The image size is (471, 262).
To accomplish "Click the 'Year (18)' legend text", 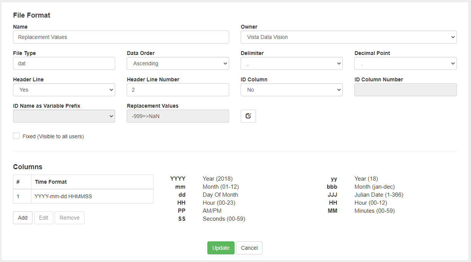I will click(x=366, y=179).
